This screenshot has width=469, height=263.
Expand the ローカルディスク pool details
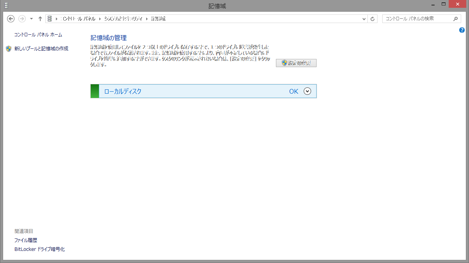pyautogui.click(x=307, y=91)
